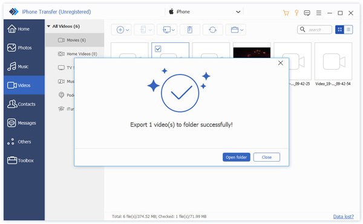The width and height of the screenshot is (363, 224).
Task: Select Home Videos (0) category
Action: click(74, 54)
